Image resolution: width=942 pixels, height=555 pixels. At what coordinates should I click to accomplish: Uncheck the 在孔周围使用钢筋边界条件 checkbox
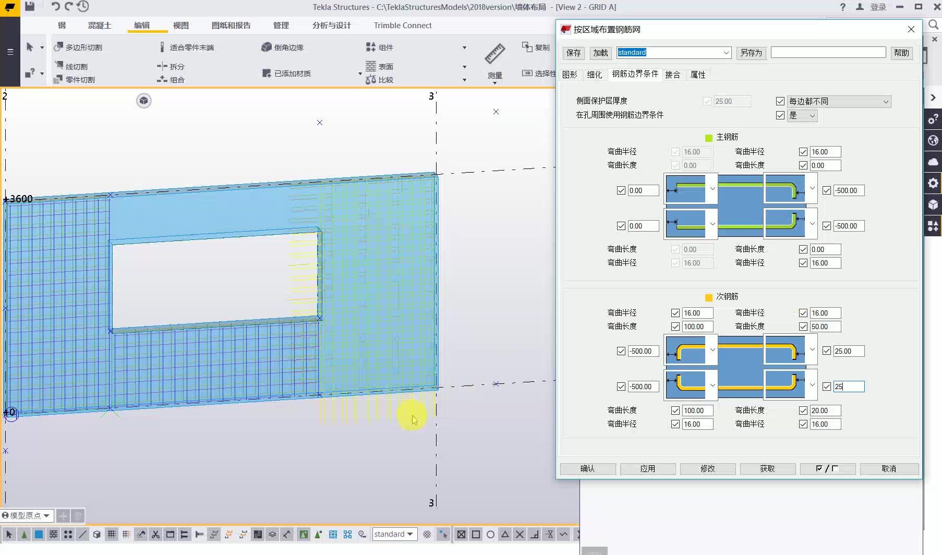(x=781, y=115)
